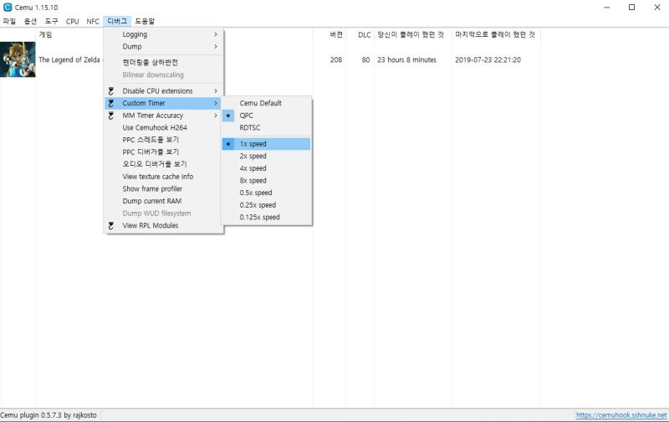
Task: Toggle 렌더링을 상하반전 option
Action: pyautogui.click(x=163, y=62)
